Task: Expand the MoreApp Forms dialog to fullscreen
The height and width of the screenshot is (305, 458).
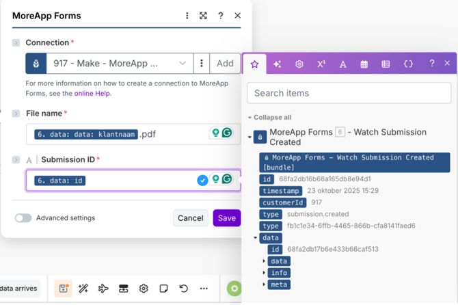Action: coord(203,16)
